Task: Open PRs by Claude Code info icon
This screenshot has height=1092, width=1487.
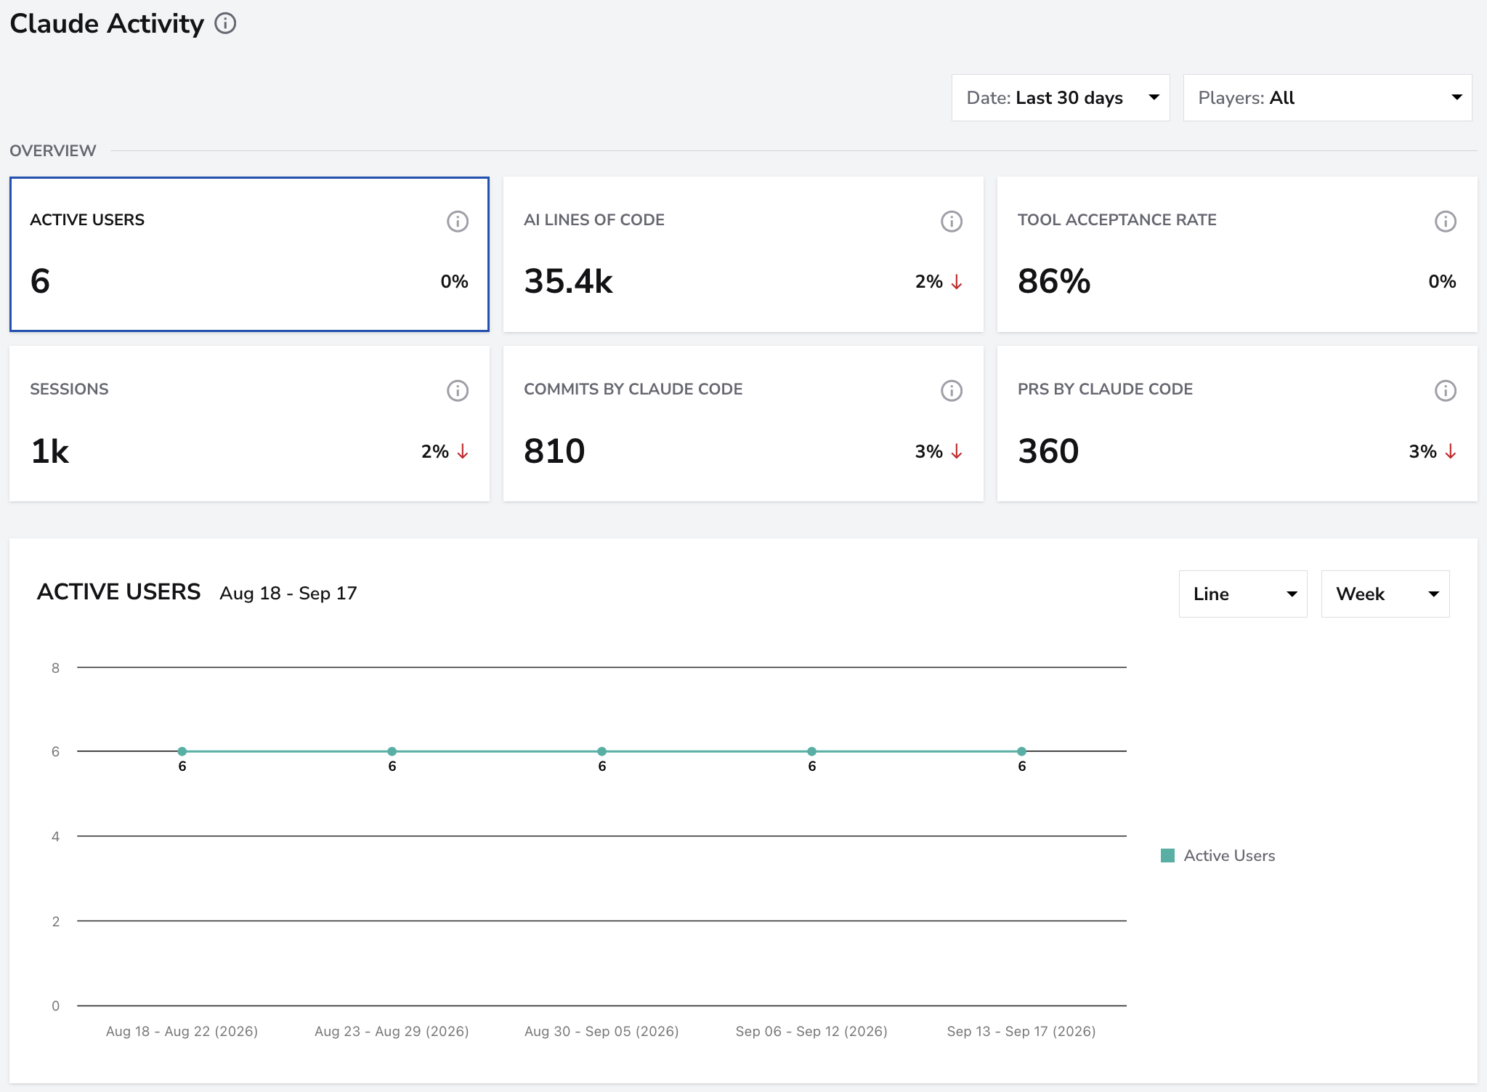Action: tap(1446, 390)
